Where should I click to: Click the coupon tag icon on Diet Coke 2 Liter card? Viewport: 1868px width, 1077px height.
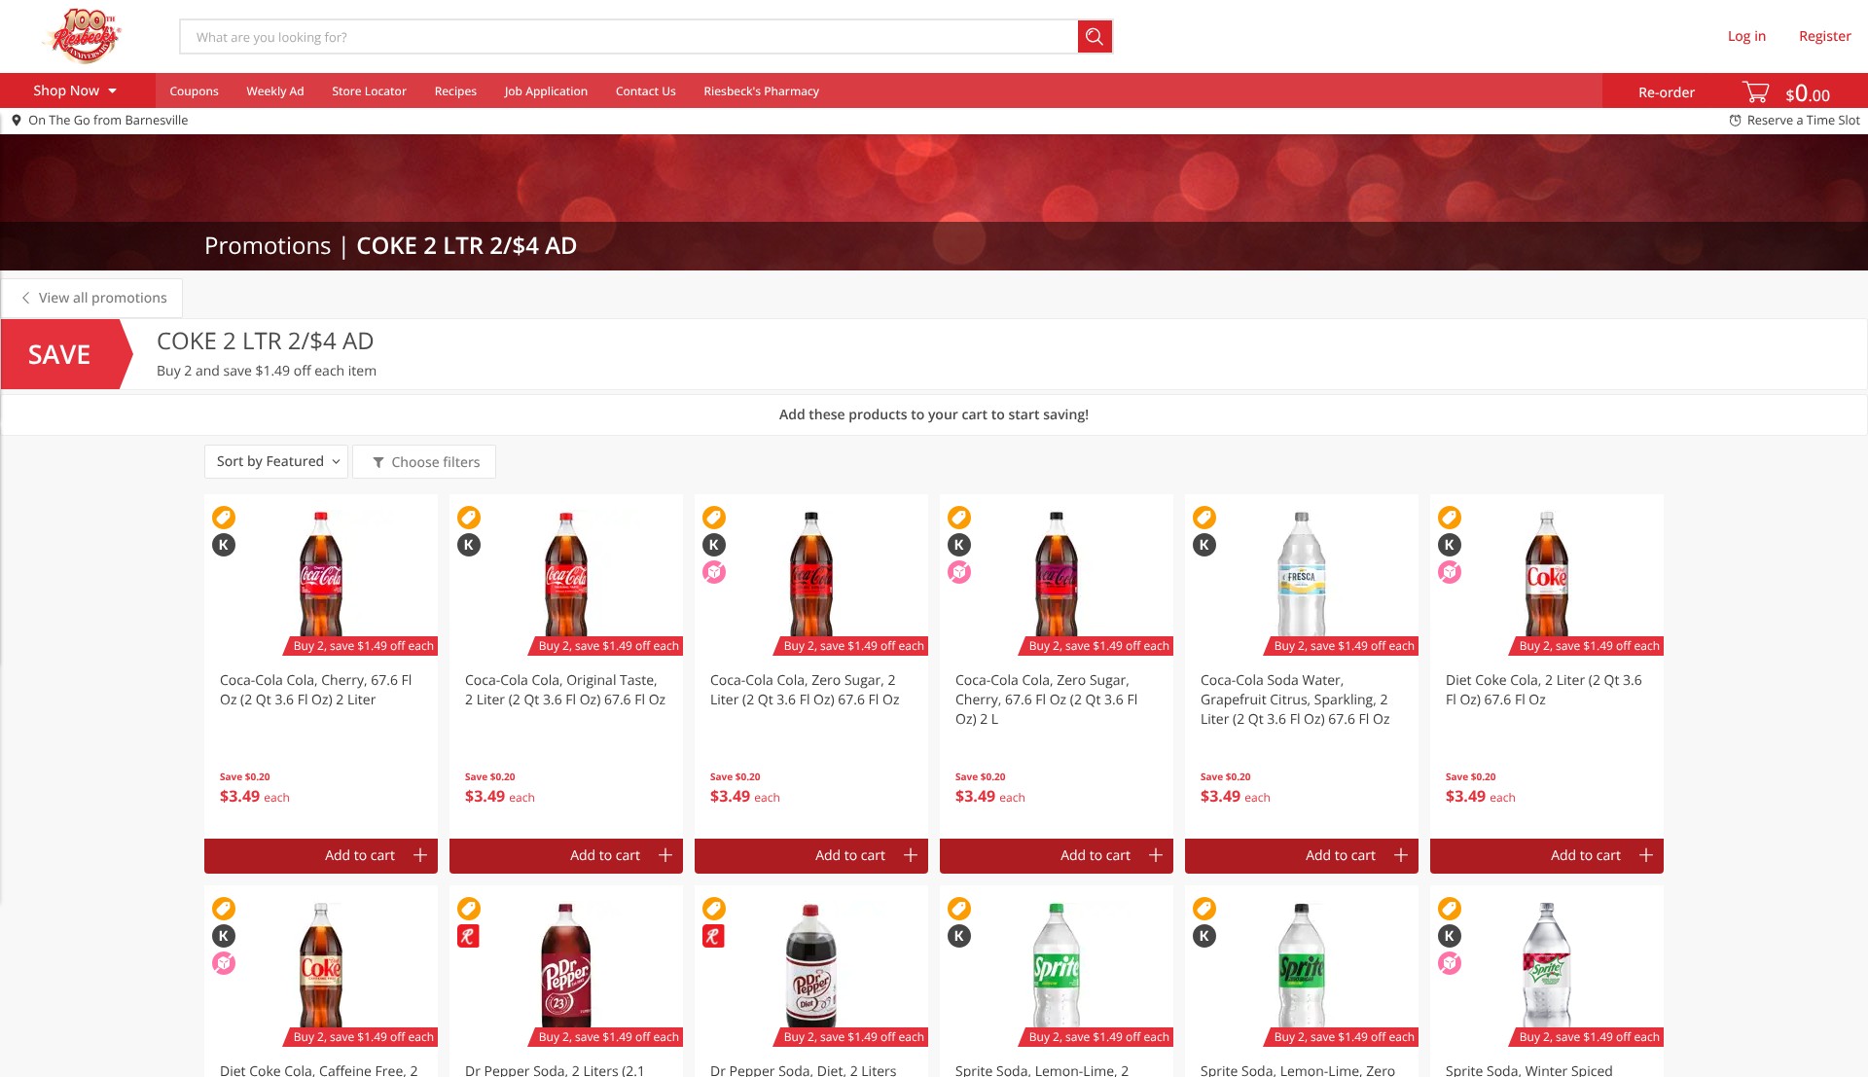[x=1450, y=518]
